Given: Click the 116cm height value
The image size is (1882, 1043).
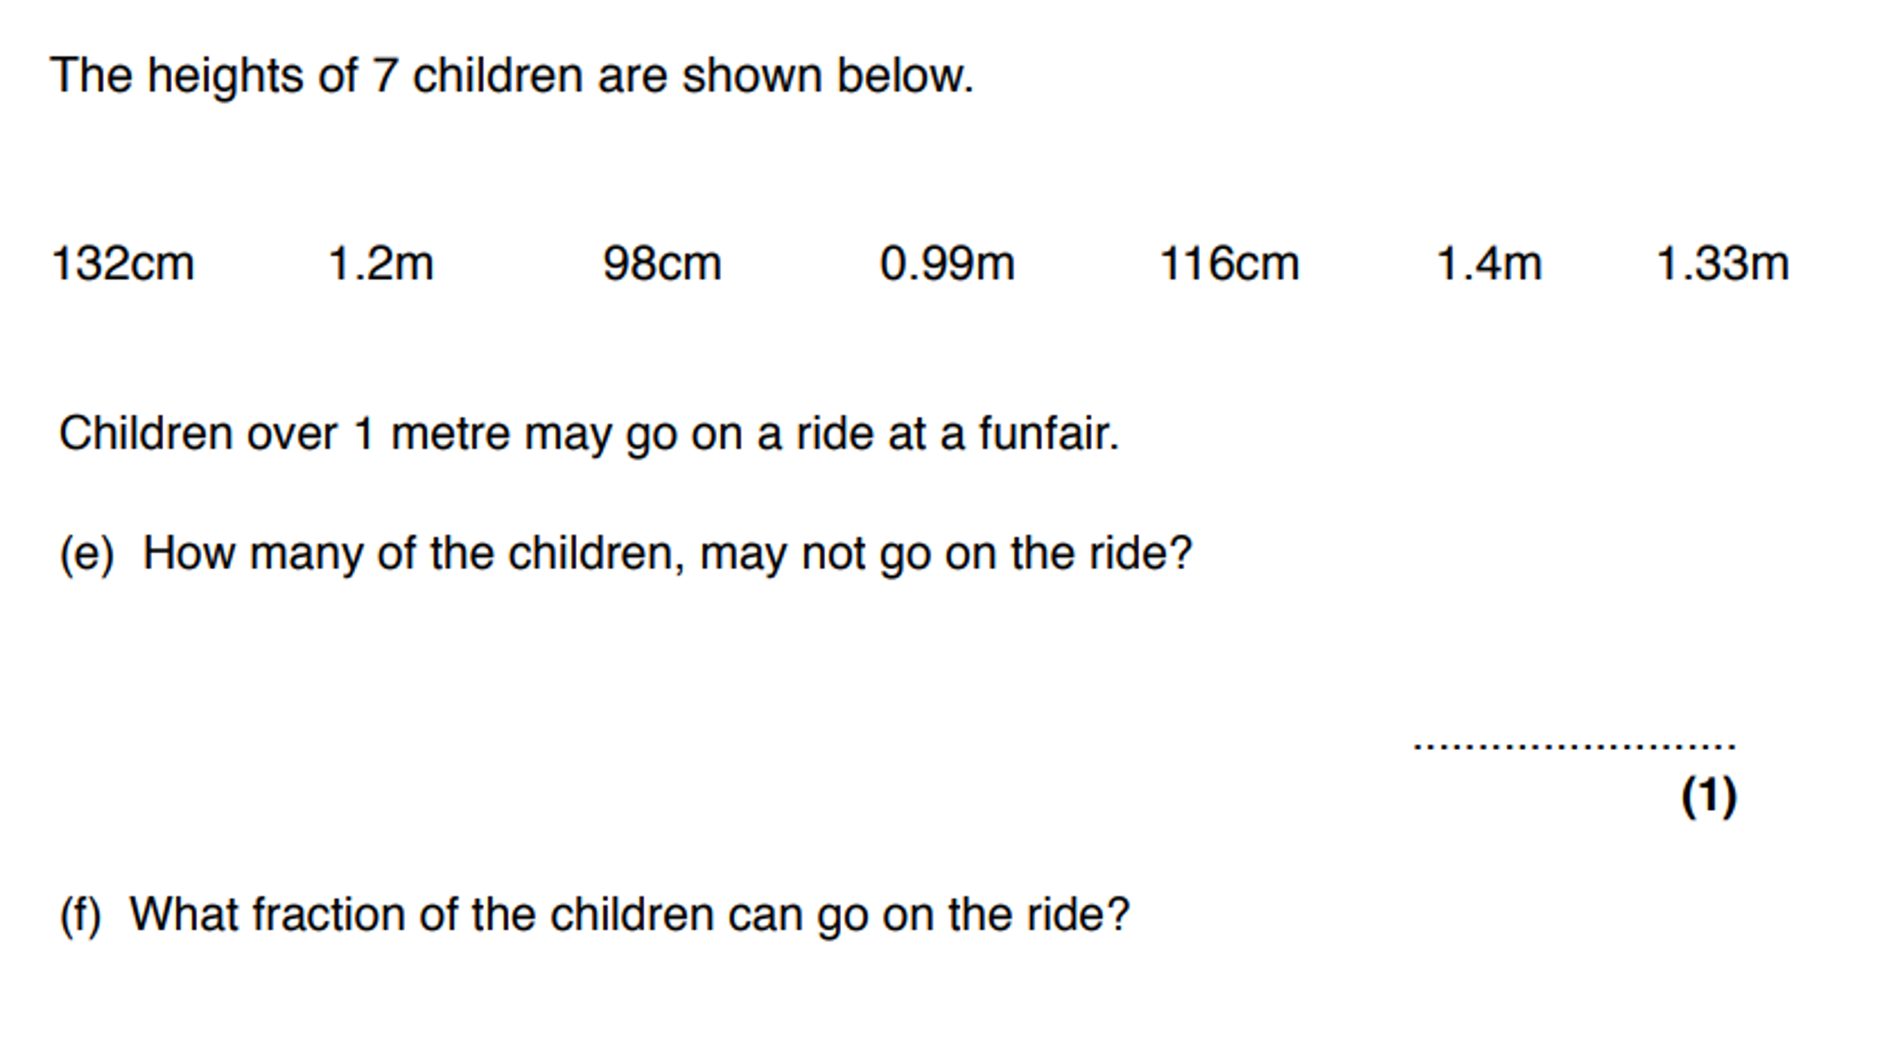Looking at the screenshot, I should [x=1229, y=263].
